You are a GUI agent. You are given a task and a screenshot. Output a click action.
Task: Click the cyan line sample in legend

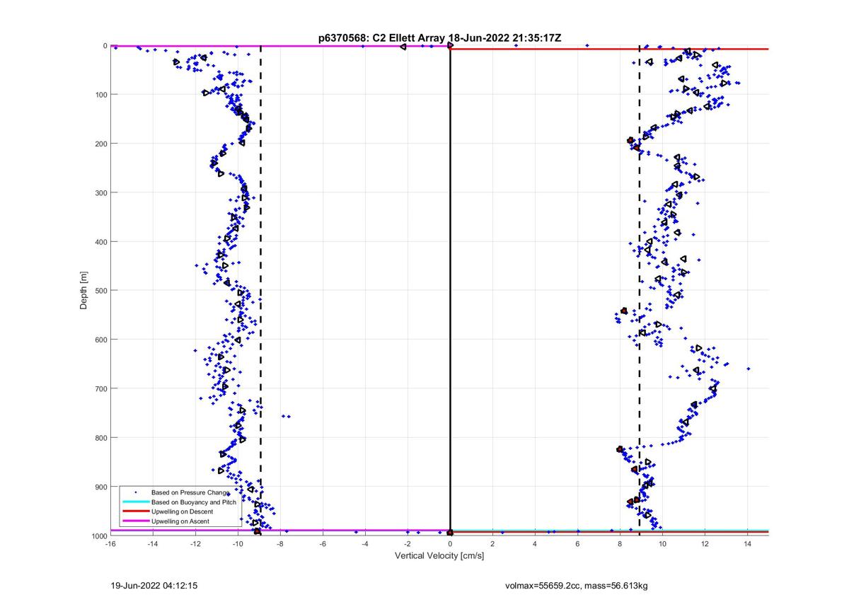click(135, 502)
